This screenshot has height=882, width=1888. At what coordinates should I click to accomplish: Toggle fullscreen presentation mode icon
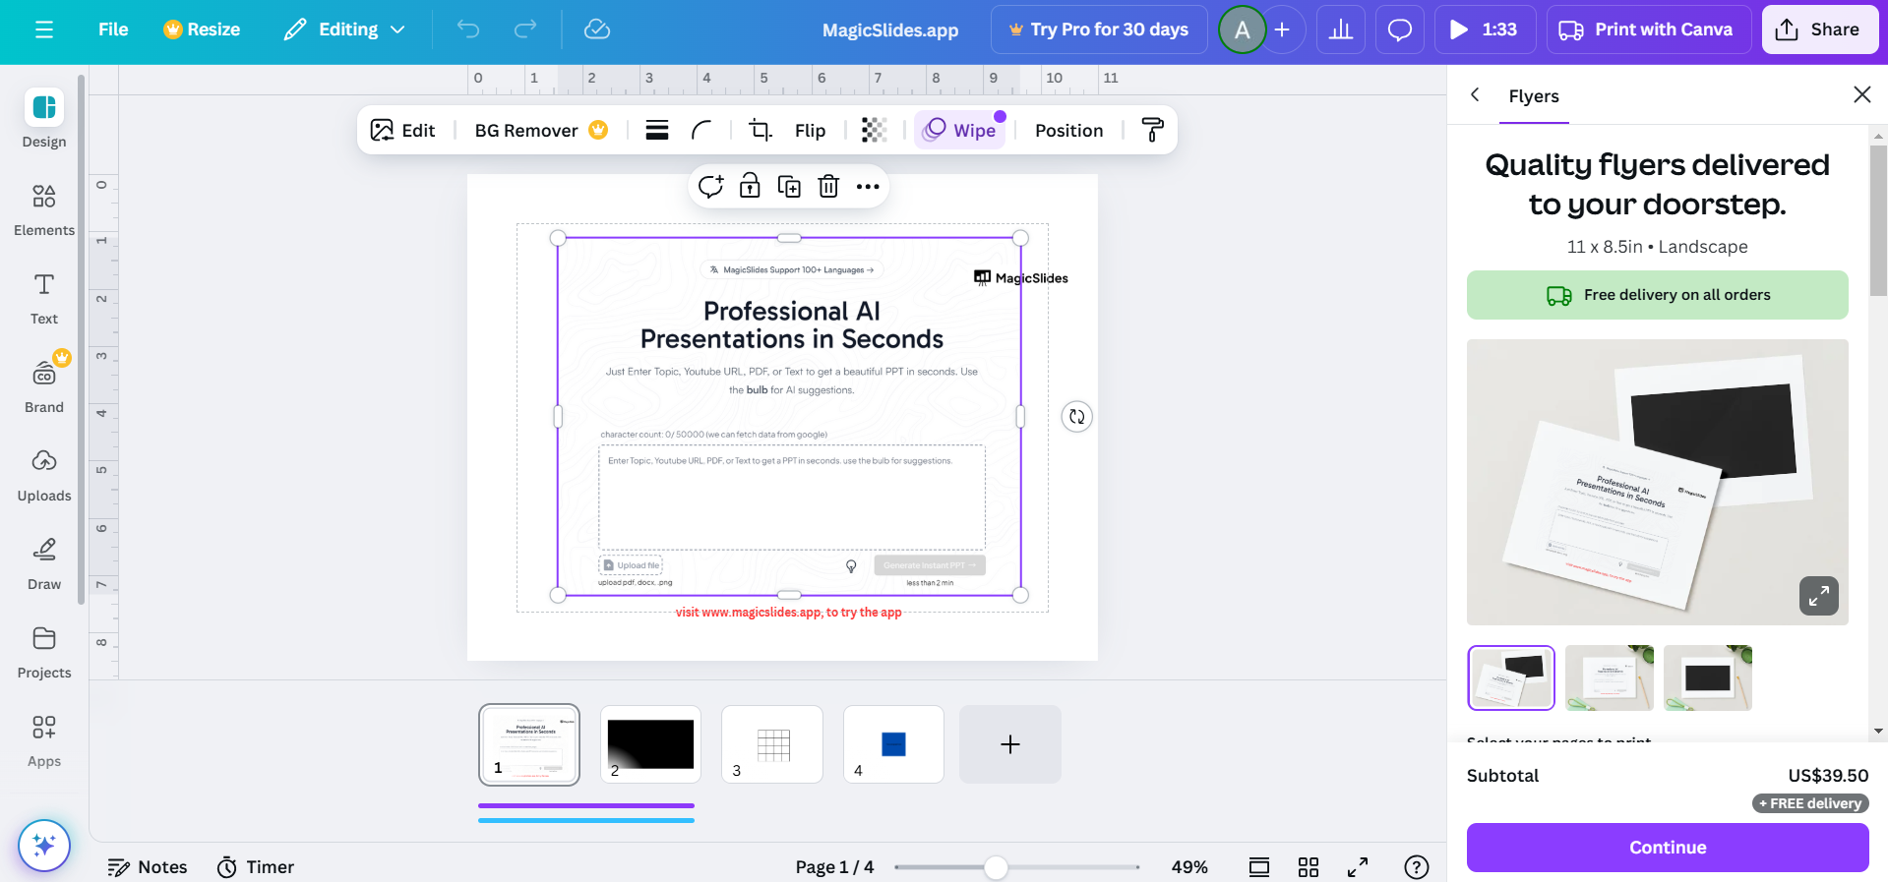[1358, 867]
